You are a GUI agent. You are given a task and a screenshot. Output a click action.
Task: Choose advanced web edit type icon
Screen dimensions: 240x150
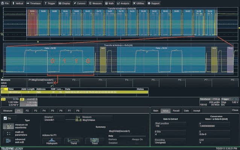coord(8,141)
